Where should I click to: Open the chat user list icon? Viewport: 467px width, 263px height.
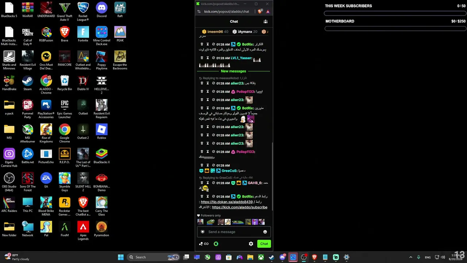[x=266, y=22]
